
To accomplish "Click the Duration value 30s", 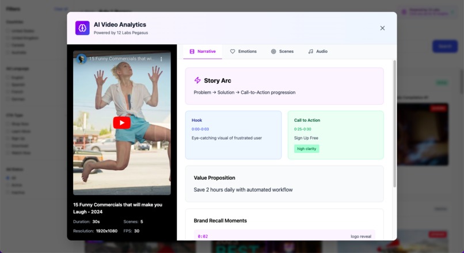I will click(x=96, y=222).
